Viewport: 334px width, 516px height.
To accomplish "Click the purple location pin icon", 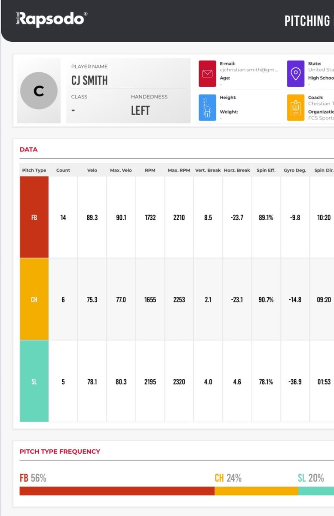I will [x=296, y=74].
